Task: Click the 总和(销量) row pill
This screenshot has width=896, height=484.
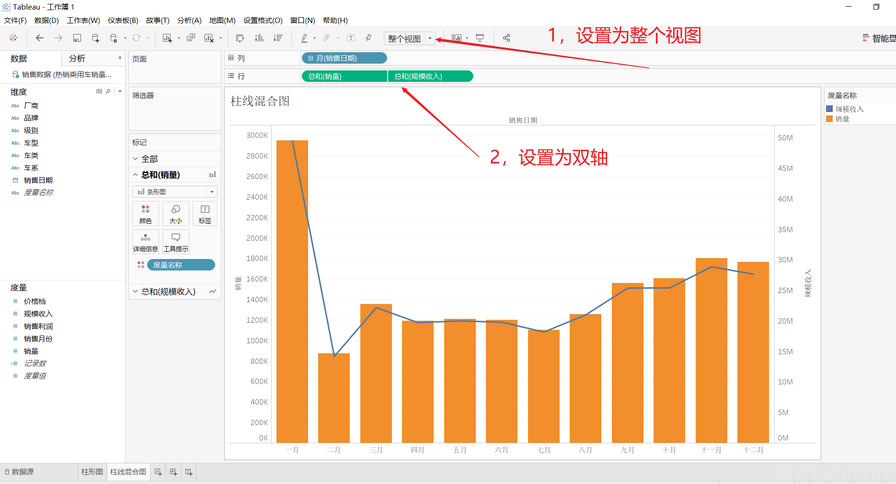Action: [x=344, y=77]
